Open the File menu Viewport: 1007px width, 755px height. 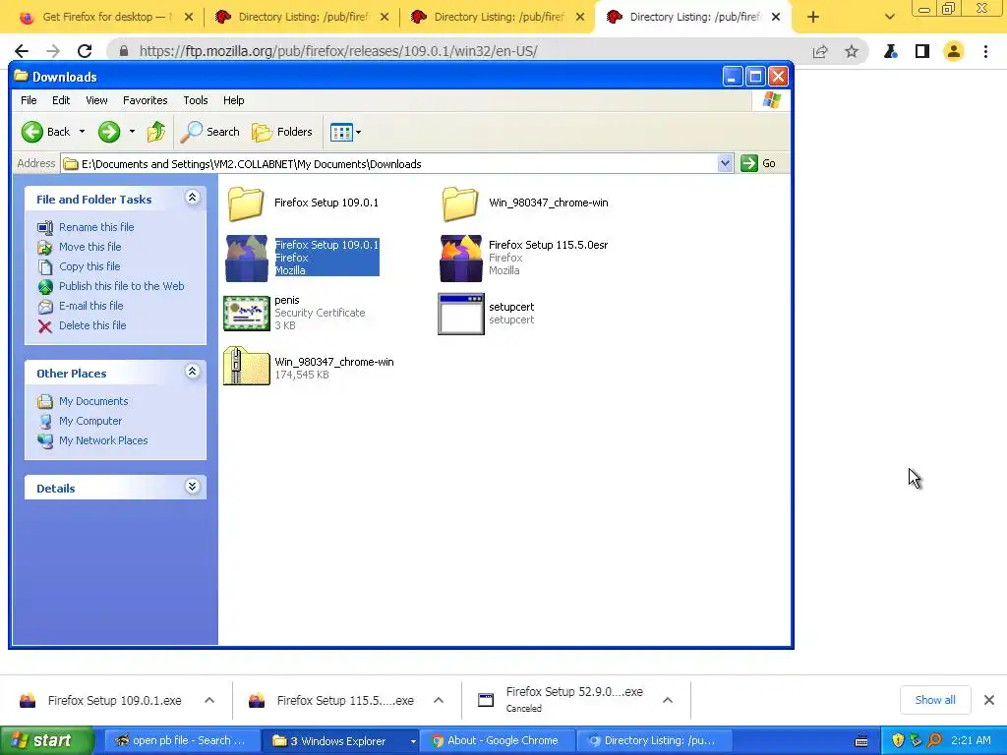[29, 100]
